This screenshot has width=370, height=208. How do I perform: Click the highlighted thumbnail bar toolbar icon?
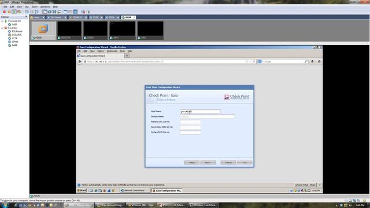point(75,12)
